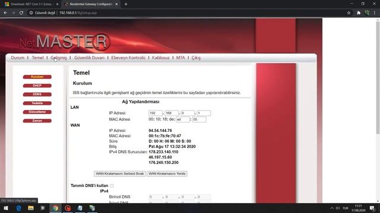Screen dimensions: 380x213
Task: Click the Bitiş value Pzt Ağu 17 13:32:34 2020
Action: click(x=172, y=147)
